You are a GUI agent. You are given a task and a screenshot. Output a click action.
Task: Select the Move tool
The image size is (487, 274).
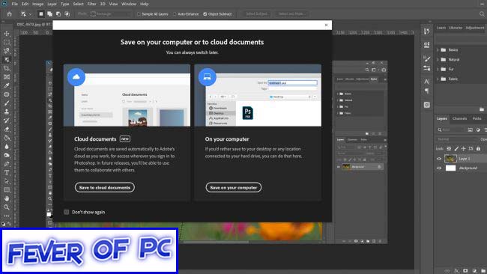tap(7, 34)
